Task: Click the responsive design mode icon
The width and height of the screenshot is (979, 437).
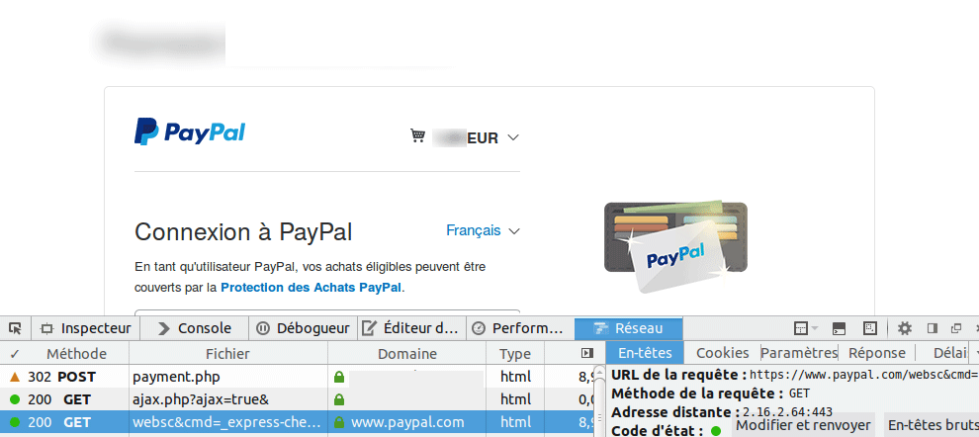Action: (x=870, y=328)
